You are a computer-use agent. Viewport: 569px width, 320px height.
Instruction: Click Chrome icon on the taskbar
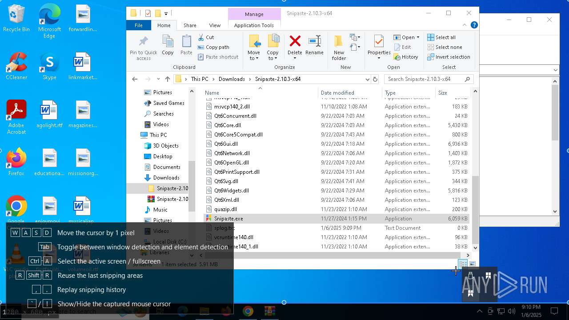tap(248, 311)
